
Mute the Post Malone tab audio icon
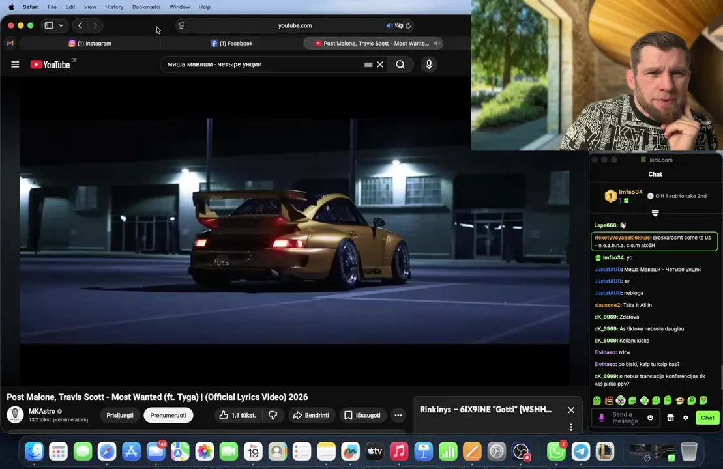(437, 43)
